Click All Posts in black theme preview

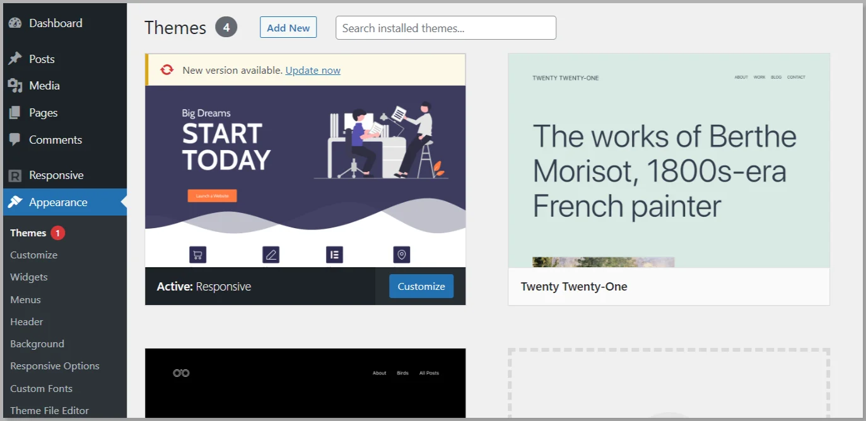[x=429, y=373]
